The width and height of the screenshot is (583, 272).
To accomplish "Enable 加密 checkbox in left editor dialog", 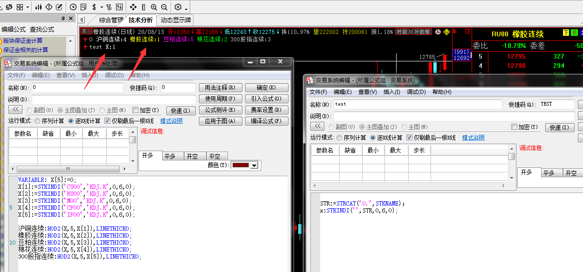I will (x=136, y=111).
